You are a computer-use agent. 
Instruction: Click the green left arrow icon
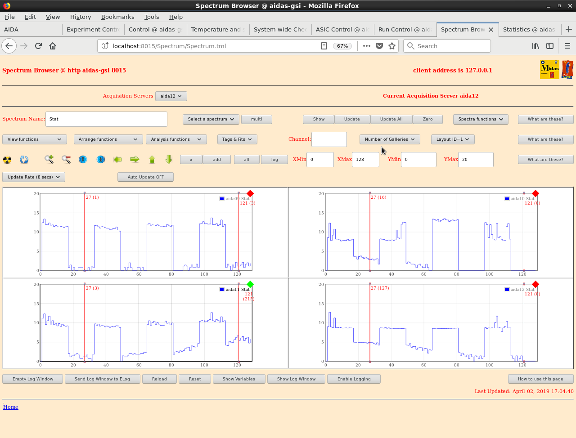[117, 159]
